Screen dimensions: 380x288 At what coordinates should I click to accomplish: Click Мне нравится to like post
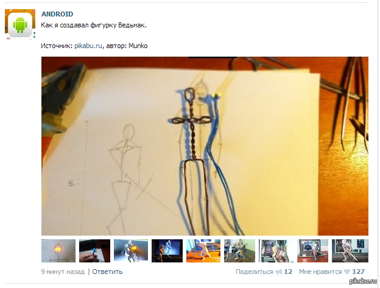pyautogui.click(x=320, y=272)
